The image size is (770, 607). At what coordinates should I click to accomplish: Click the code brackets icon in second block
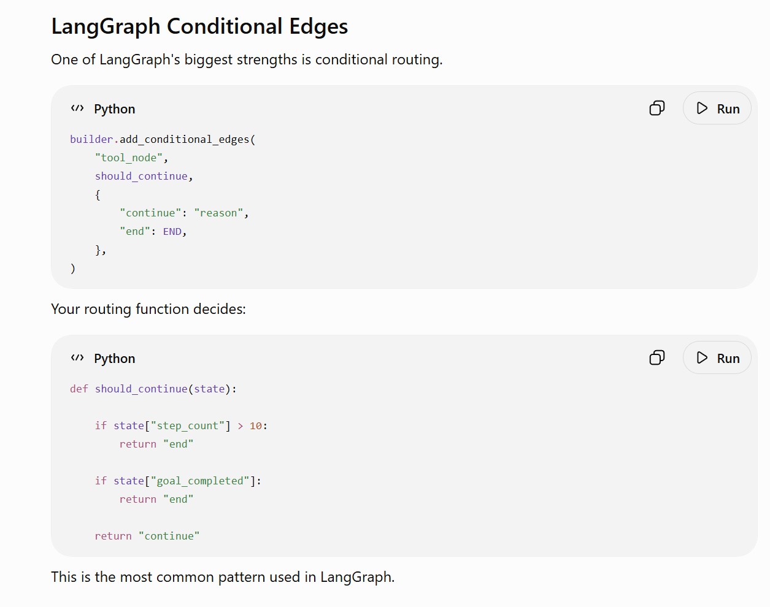click(x=77, y=358)
